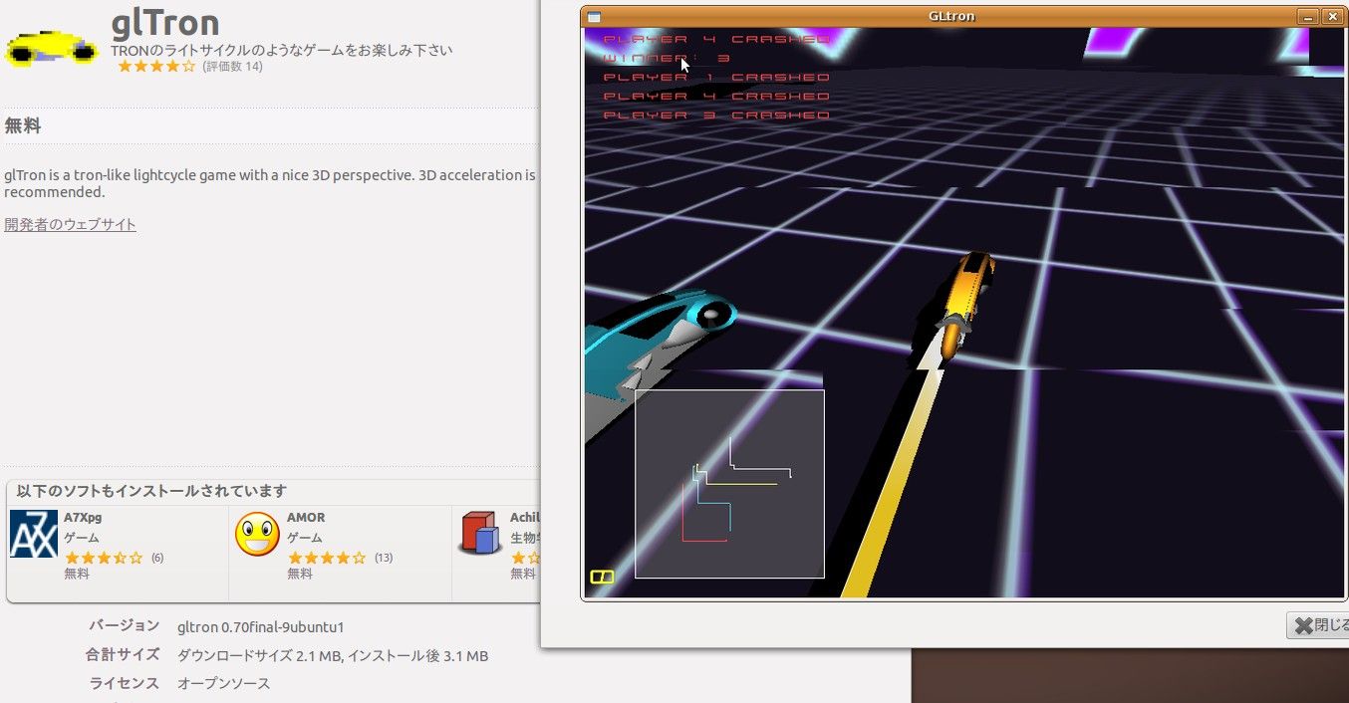Click the A7Xpg app icon
This screenshot has width=1349, height=703.
(33, 534)
